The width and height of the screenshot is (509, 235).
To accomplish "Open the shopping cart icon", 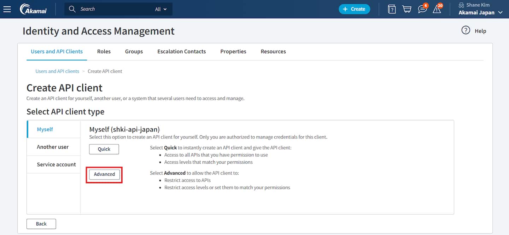I will pyautogui.click(x=407, y=9).
